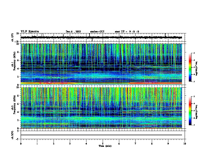Screen dimensions: 208x161
Task: Click the ch.3(V) axis label
Action: (x=13, y=135)
